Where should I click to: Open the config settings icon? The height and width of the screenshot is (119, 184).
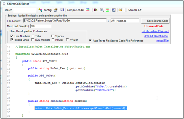click(x=55, y=10)
